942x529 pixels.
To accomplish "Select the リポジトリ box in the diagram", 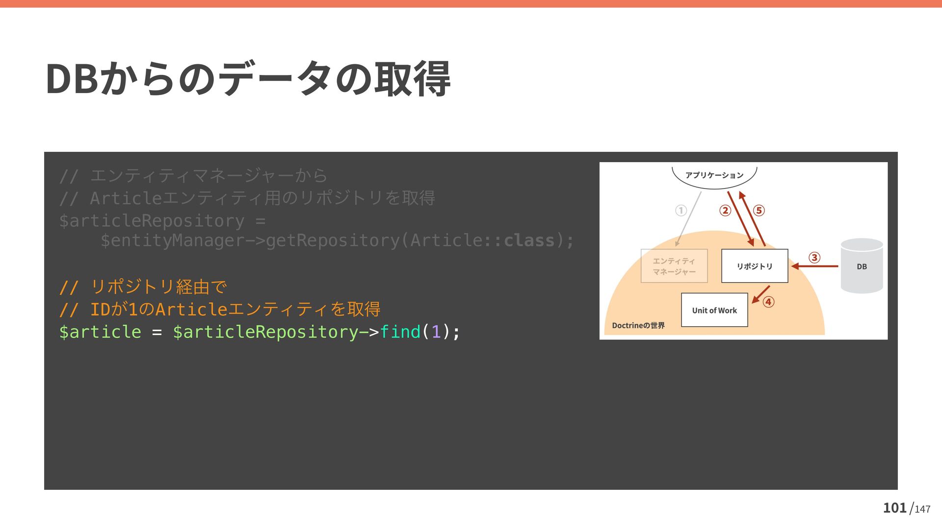I will pos(754,266).
